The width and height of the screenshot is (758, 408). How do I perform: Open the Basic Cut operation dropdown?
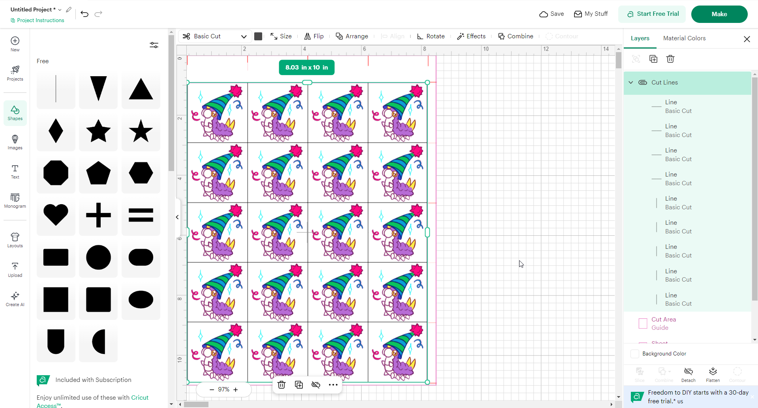click(x=215, y=36)
